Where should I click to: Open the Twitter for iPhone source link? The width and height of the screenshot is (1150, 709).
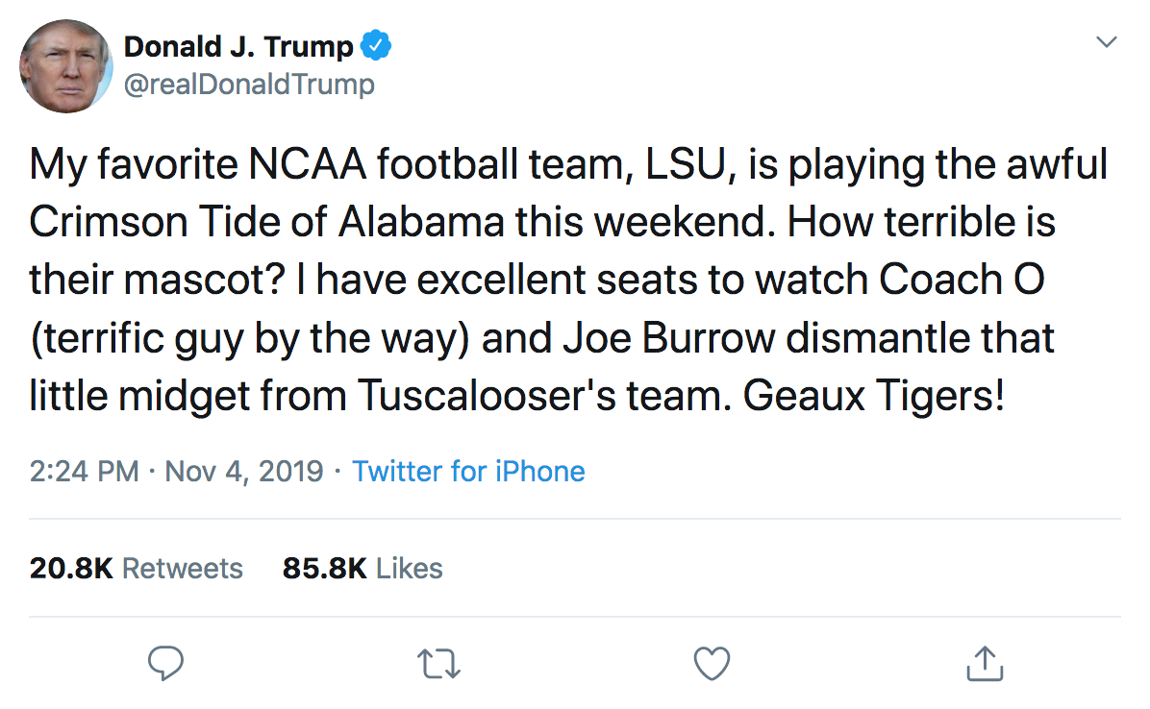tap(468, 472)
